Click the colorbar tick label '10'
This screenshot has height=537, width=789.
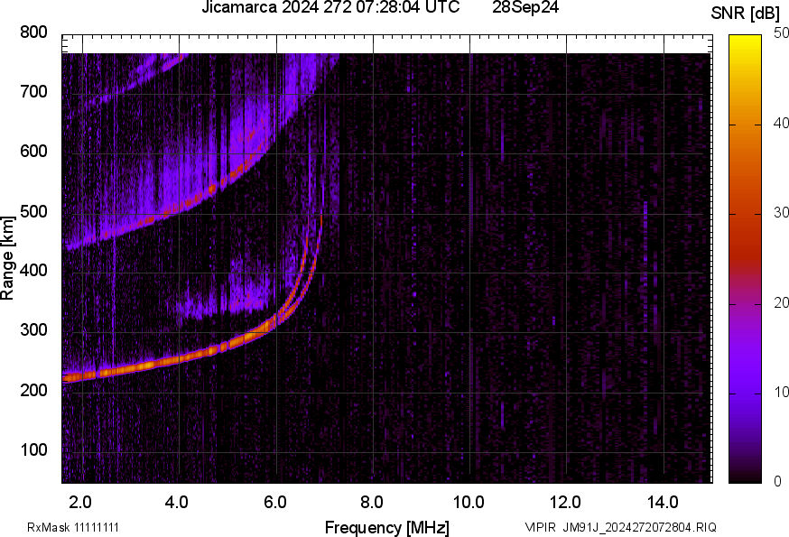(x=782, y=392)
